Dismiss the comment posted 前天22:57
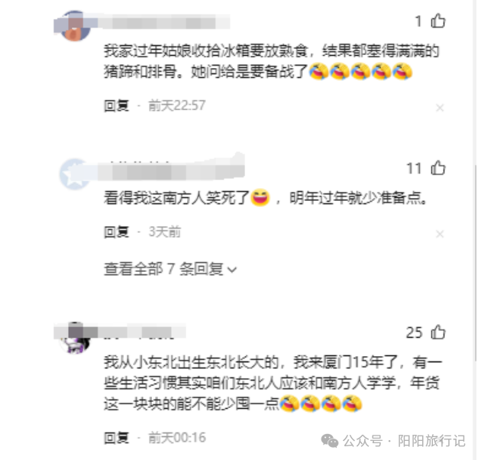This screenshot has height=460, width=481. coord(440,108)
